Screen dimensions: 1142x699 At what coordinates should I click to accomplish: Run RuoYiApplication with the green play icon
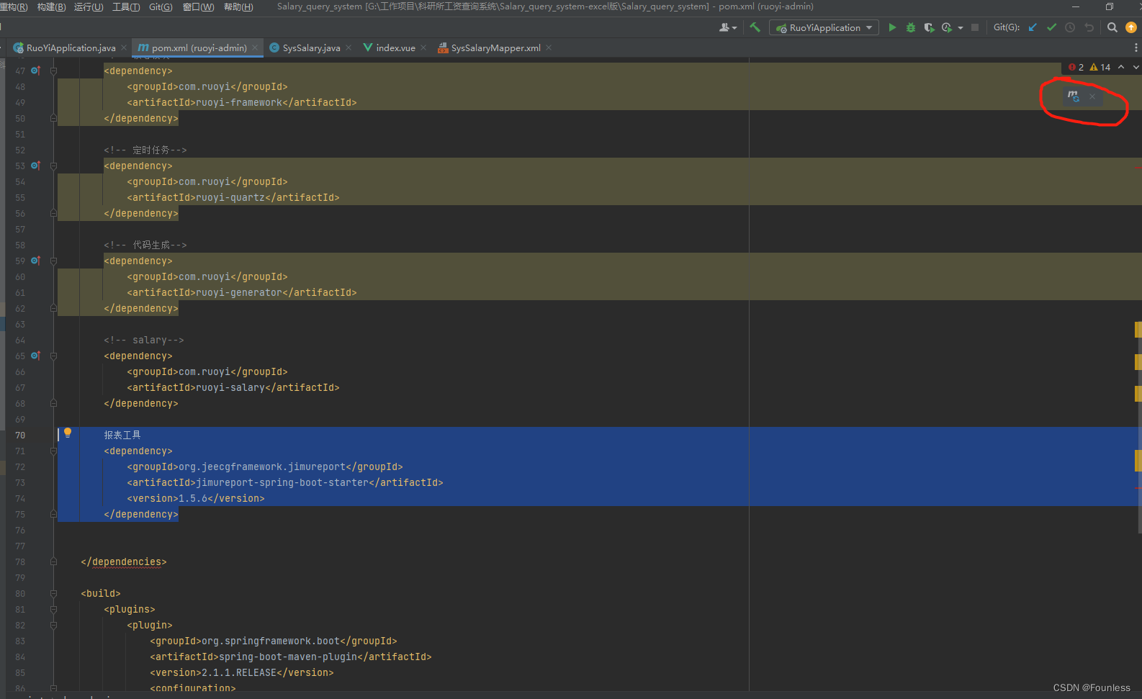click(x=892, y=27)
